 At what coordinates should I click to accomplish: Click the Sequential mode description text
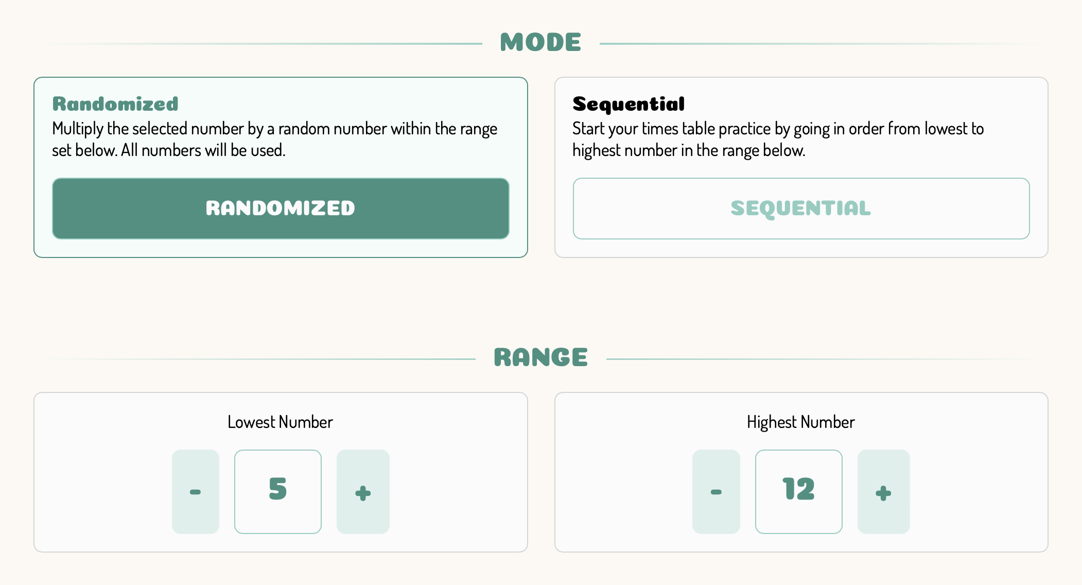tap(778, 139)
